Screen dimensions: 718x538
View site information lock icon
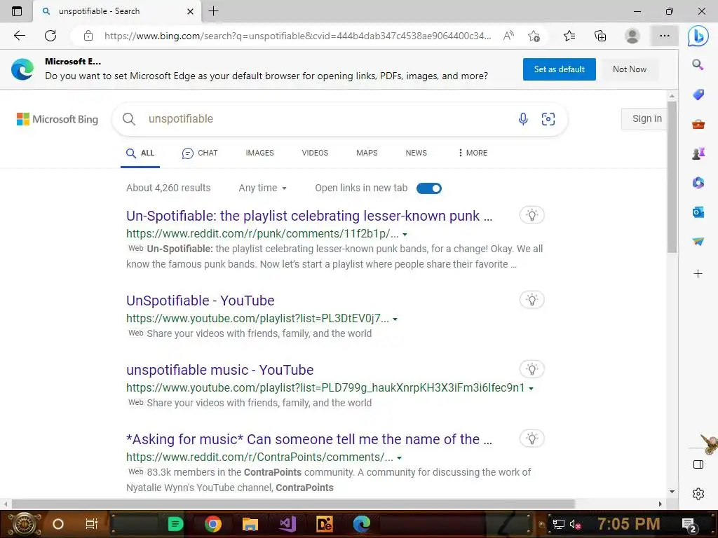(x=88, y=36)
